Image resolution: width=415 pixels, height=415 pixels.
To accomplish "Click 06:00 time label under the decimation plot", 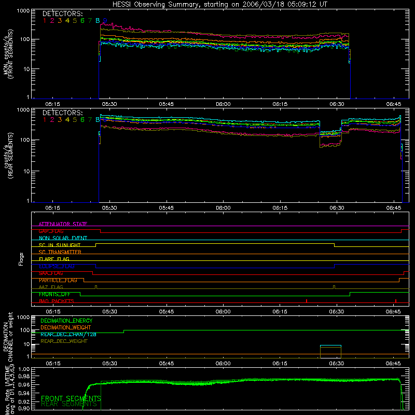I will point(223,364).
